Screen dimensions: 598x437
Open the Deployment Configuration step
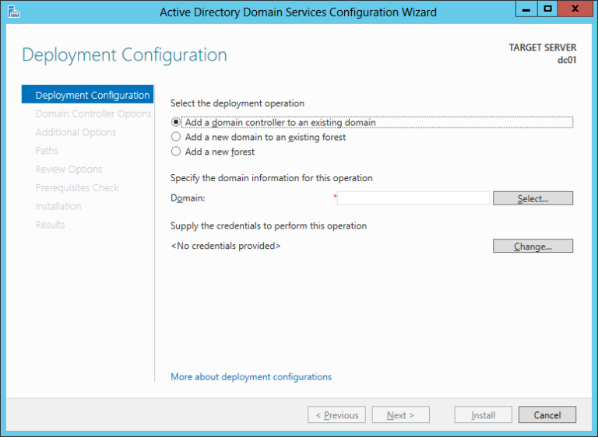pos(92,96)
